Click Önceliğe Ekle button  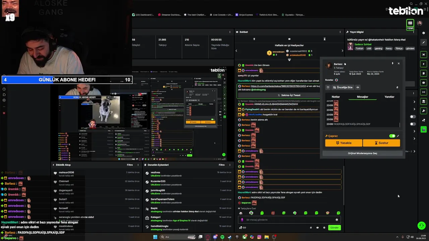343,87
